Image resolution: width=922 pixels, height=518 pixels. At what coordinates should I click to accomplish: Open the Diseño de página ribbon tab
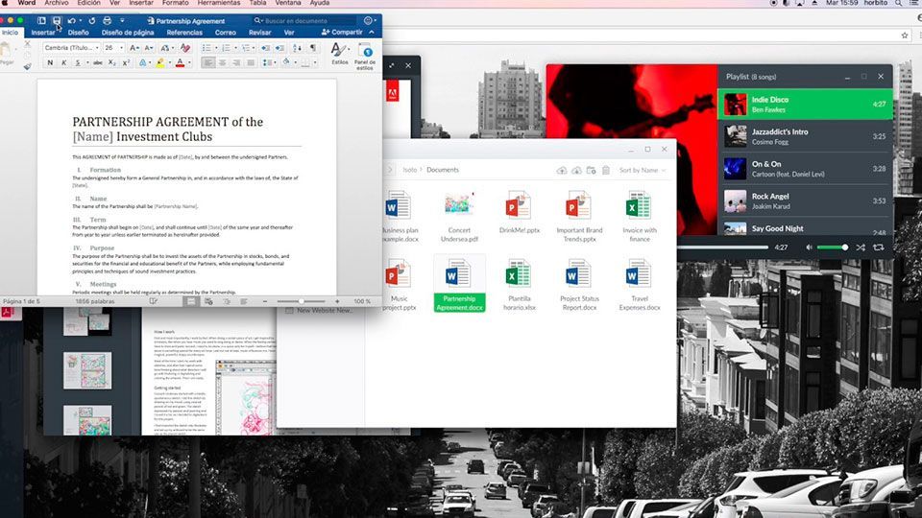coord(128,33)
